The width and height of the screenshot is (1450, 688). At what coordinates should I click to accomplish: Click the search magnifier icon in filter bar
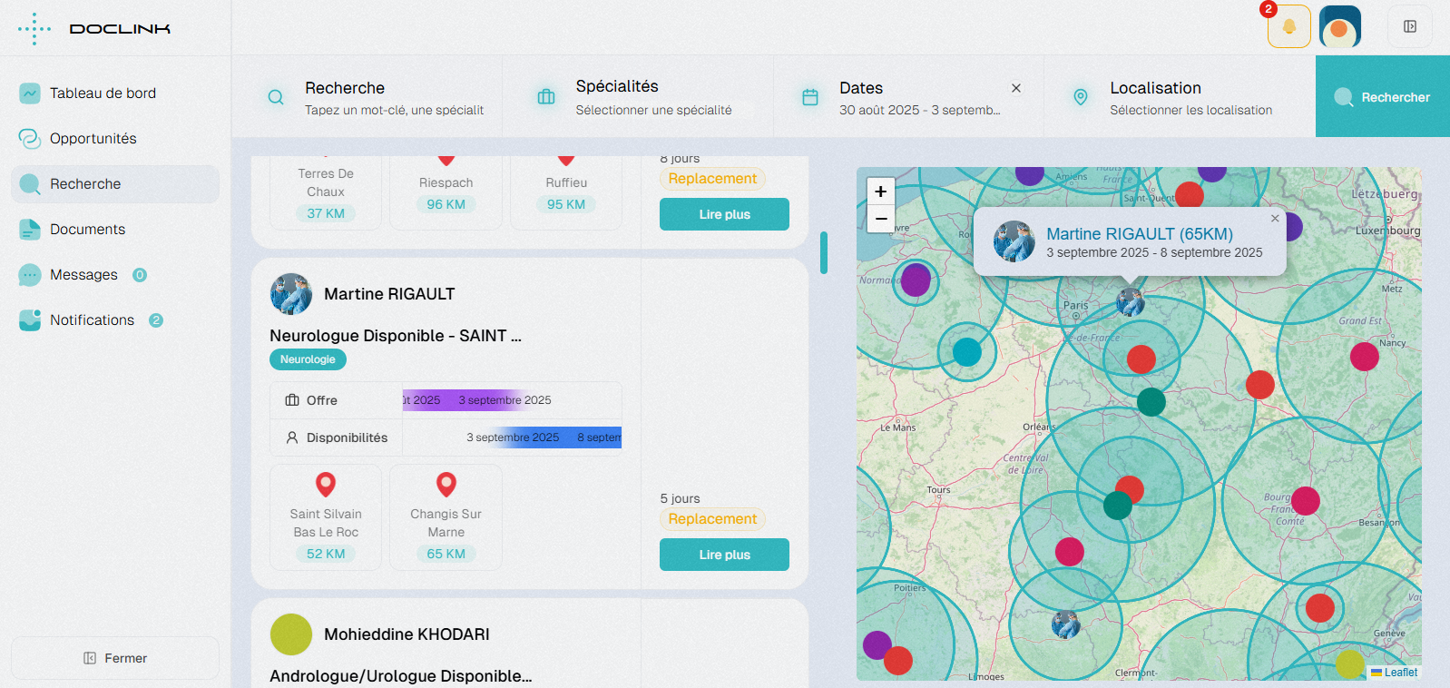point(276,97)
